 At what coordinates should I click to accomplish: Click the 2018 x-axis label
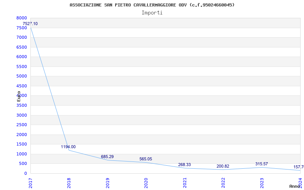pos(69,183)
